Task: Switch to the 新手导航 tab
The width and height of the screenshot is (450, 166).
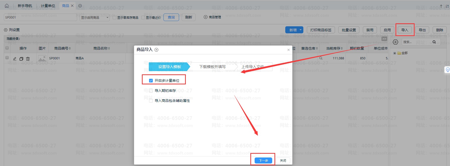Action: [25, 6]
